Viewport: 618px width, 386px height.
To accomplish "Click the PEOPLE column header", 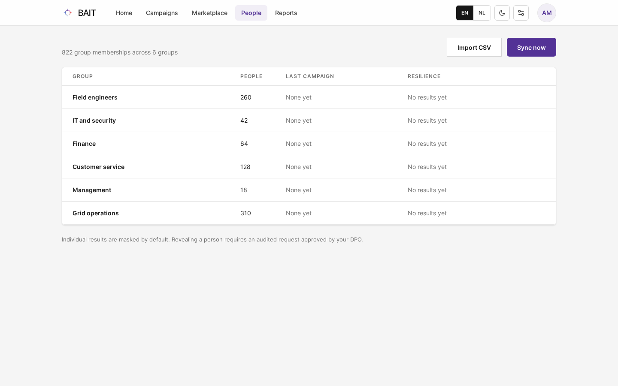I will (251, 76).
